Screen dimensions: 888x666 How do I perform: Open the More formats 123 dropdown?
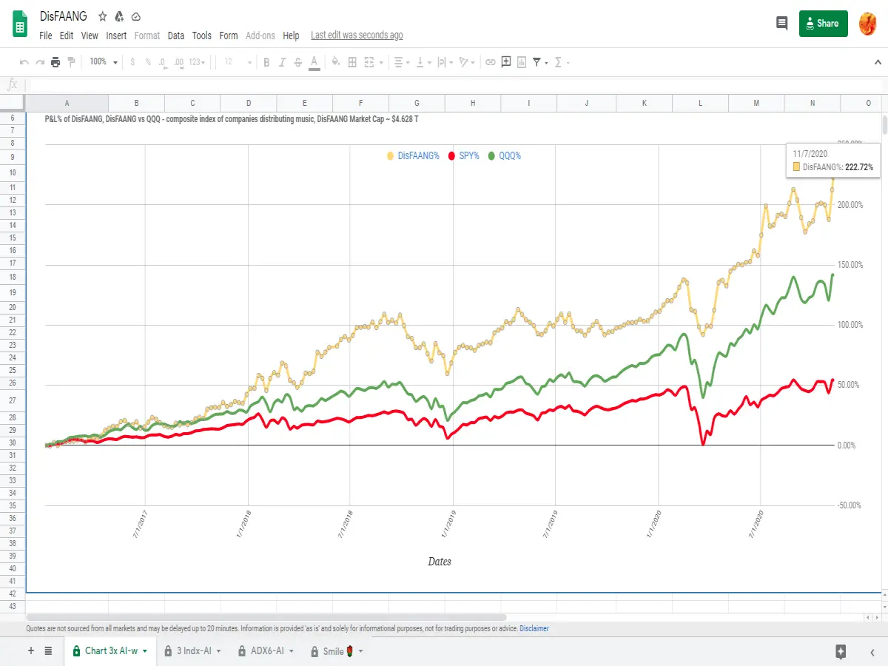coord(198,62)
